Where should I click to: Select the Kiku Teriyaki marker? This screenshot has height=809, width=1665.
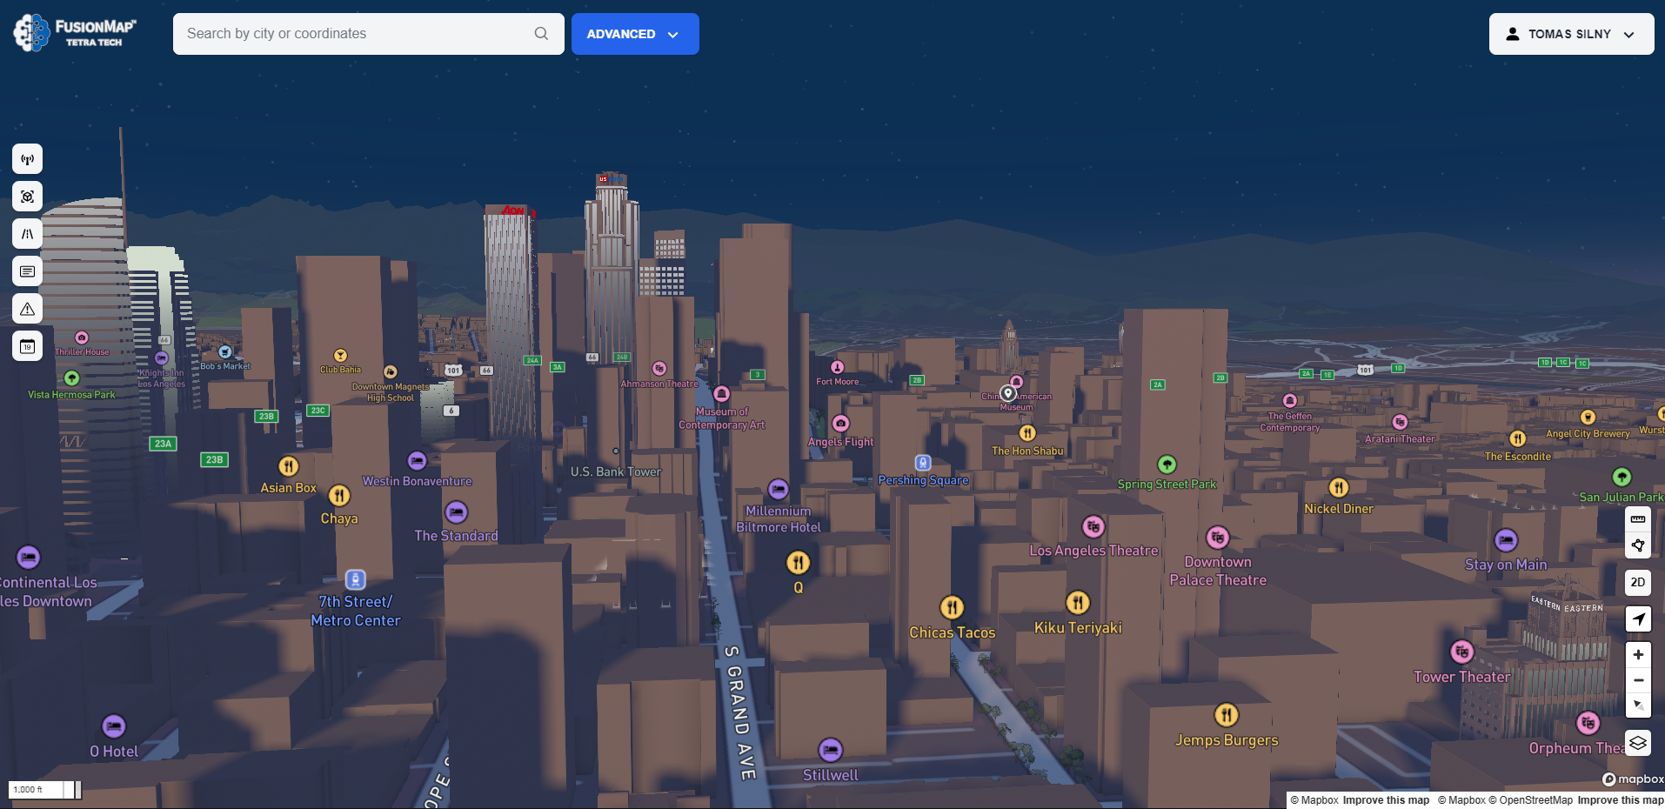tap(1078, 602)
